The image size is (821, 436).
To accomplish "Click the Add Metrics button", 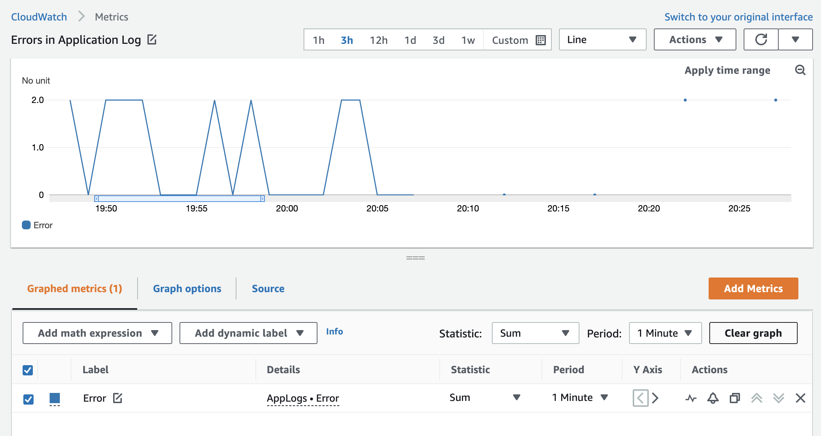I will tap(753, 288).
